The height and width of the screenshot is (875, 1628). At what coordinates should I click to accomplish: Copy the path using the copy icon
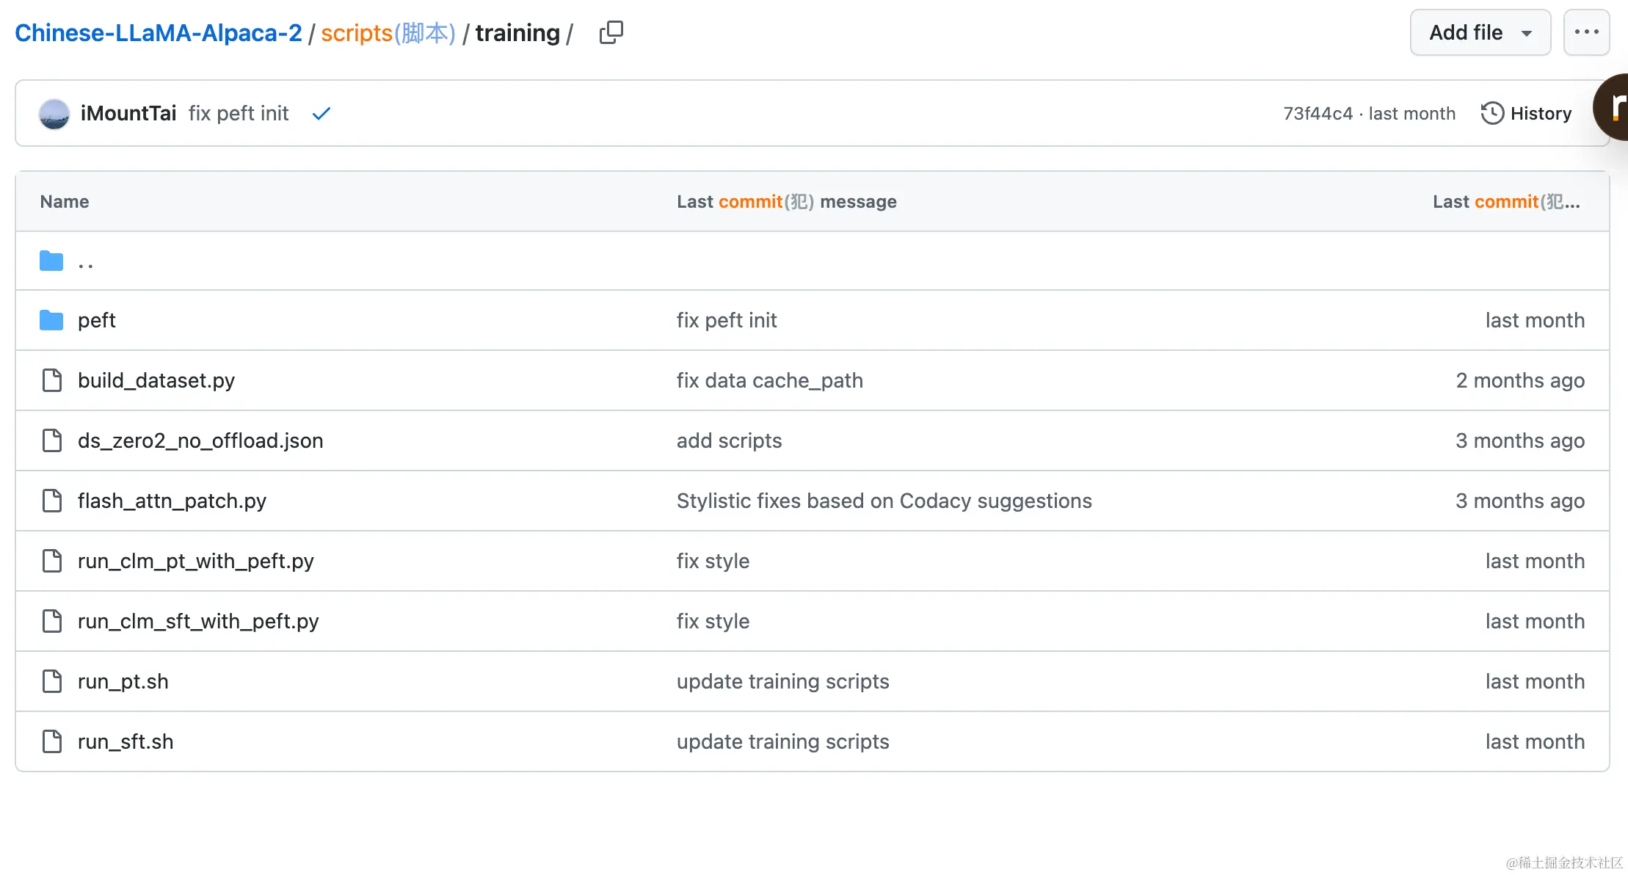611,33
